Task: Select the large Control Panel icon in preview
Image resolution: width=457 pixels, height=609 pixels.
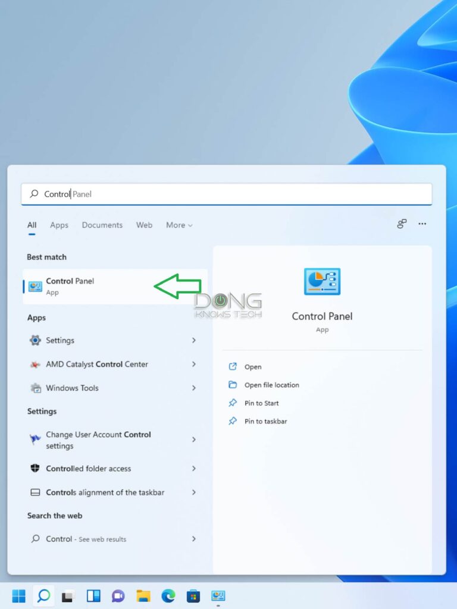Action: [x=322, y=281]
